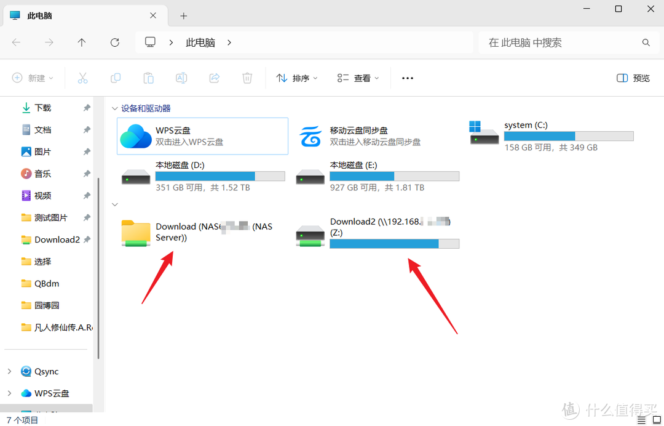Unpin 图片 using its pin icon
This screenshot has height=426, width=664.
87,152
